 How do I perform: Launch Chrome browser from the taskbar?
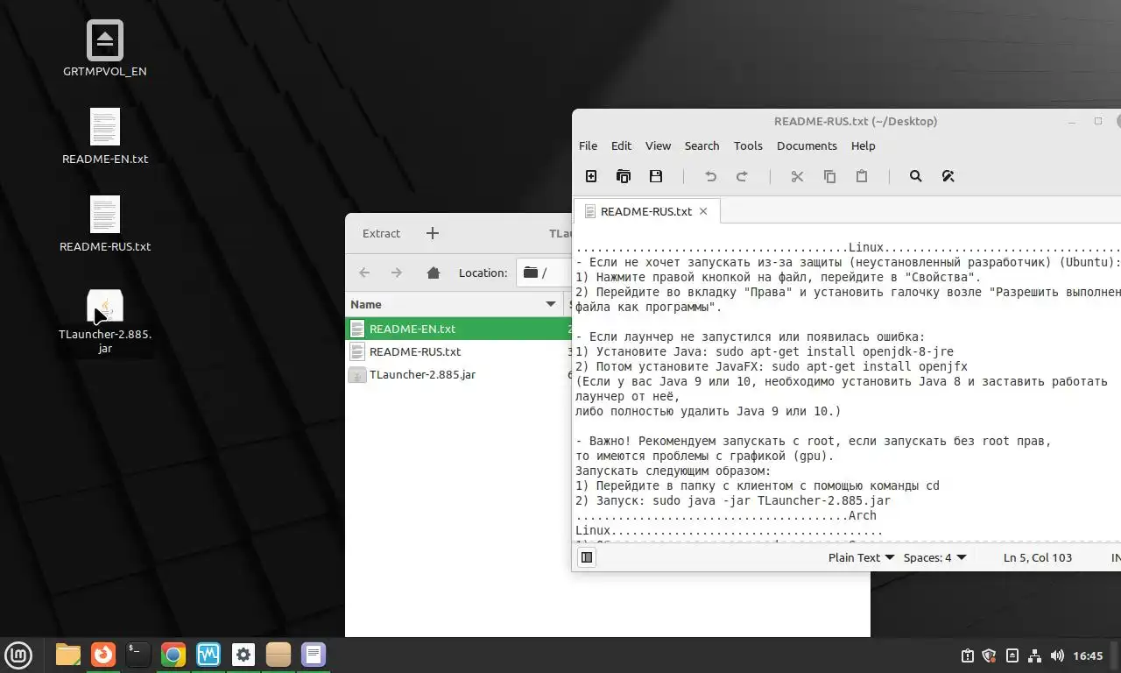pos(173,655)
